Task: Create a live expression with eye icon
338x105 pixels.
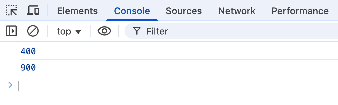Action: pyautogui.click(x=104, y=31)
